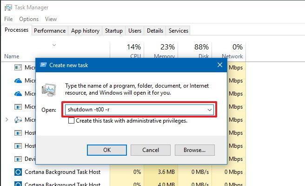305x186 pixels.
Task: Sort by the 23% Memory column header
Action: (x=161, y=50)
